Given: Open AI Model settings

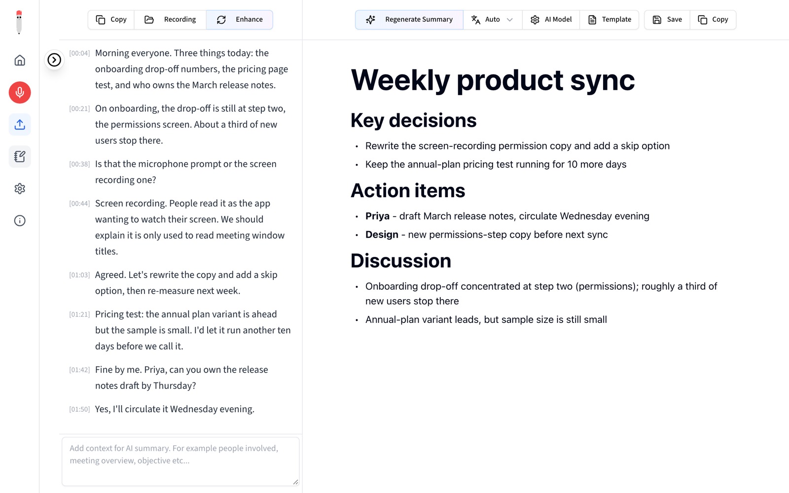Looking at the screenshot, I should point(551,20).
